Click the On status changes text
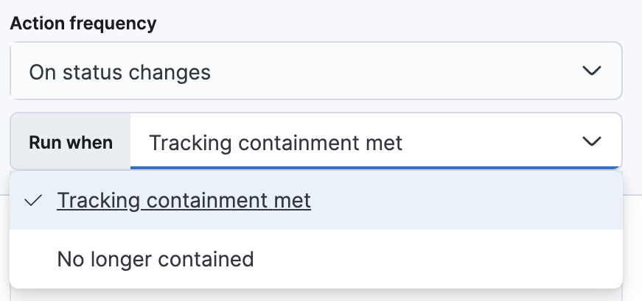 point(119,72)
